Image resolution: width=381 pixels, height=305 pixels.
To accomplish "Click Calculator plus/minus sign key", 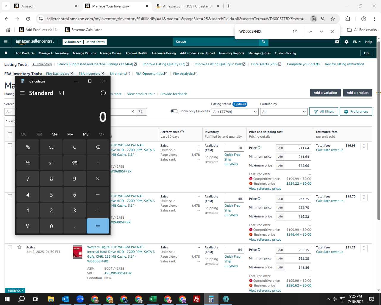I will (x=28, y=226).
